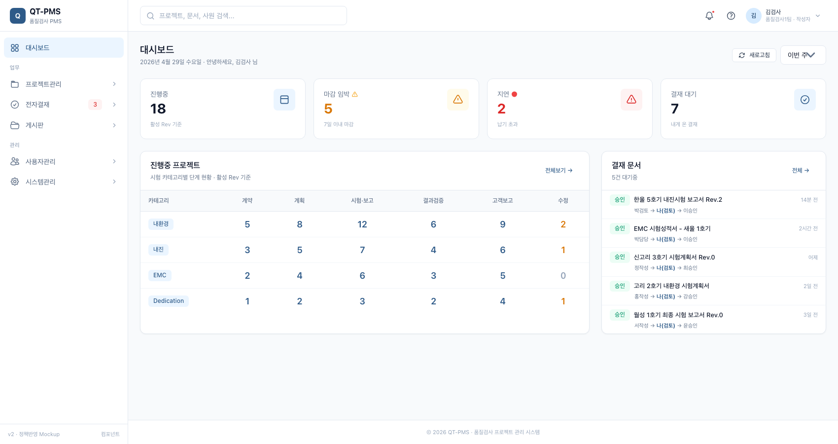Click the 김 user avatar

pos(754,16)
